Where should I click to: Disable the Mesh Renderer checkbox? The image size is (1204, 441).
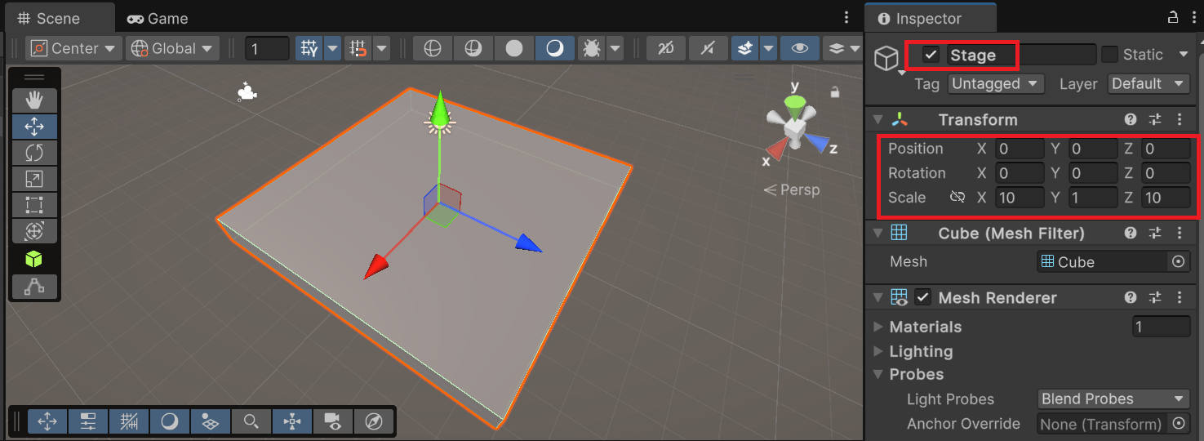922,298
